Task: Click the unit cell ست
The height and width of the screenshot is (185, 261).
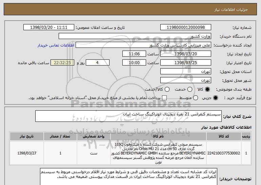Action: [94, 153]
